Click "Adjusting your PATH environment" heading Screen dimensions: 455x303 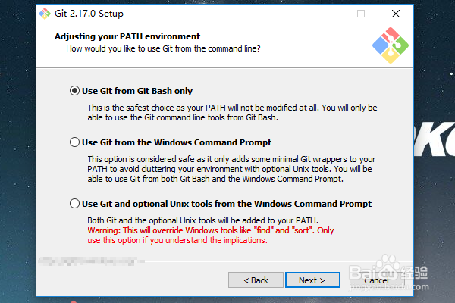pos(127,36)
